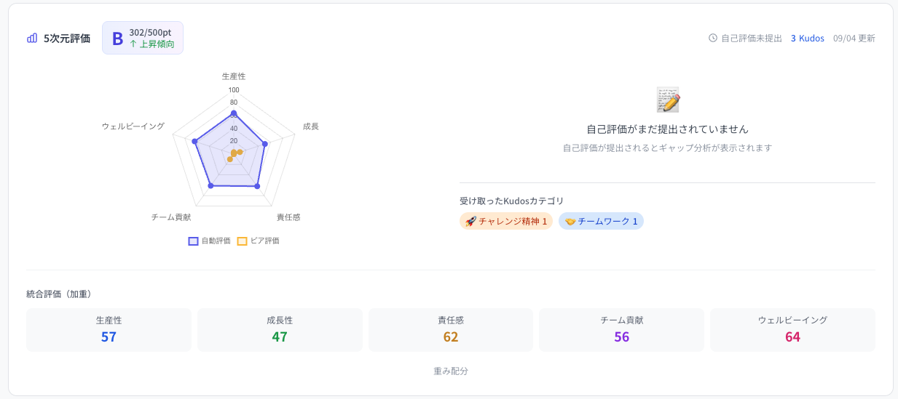Click the チャレンジ精神 1 Kudos badge
The height and width of the screenshot is (399, 898).
[506, 221]
